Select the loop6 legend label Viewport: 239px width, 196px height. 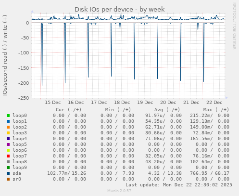[x=20, y=150]
